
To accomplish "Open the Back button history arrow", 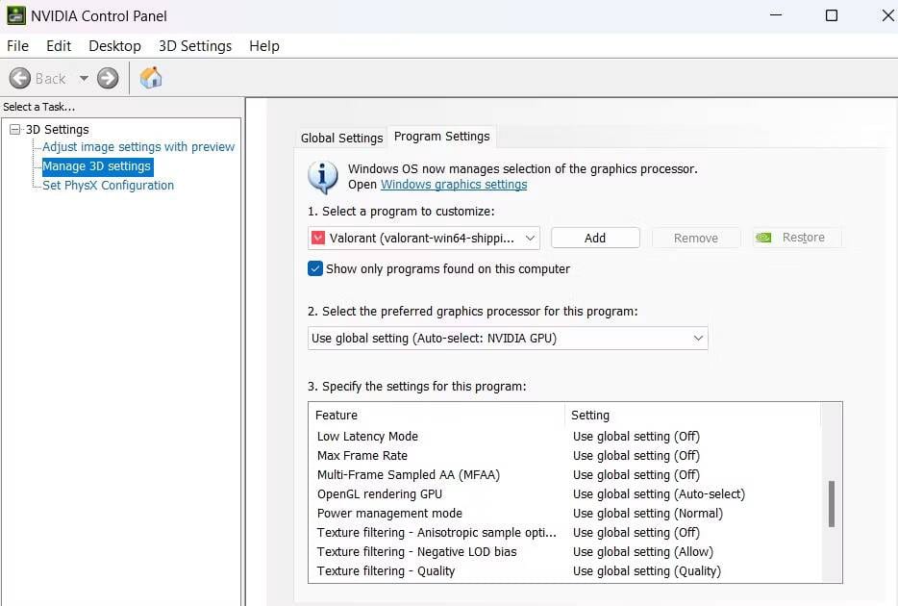I will 83,78.
